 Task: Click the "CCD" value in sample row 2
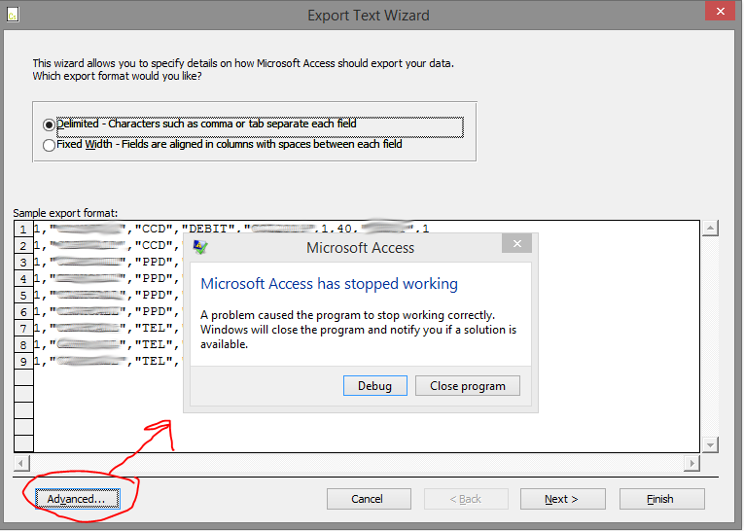click(x=154, y=245)
